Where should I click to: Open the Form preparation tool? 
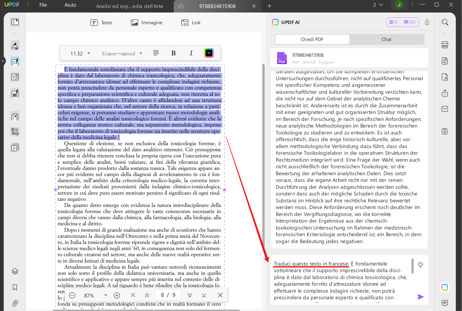(x=15, y=93)
